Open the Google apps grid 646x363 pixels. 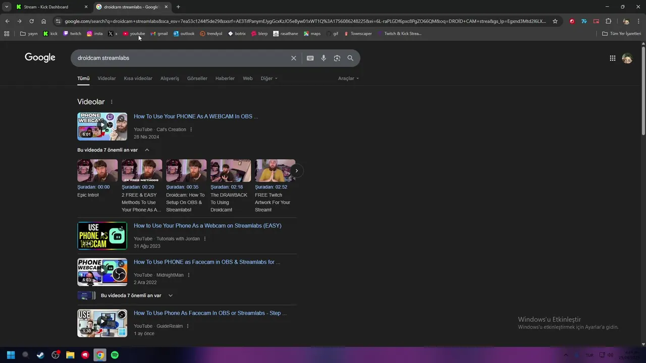coord(612,58)
